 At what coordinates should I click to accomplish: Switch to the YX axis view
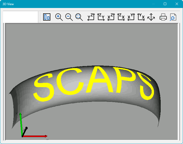click(141, 17)
